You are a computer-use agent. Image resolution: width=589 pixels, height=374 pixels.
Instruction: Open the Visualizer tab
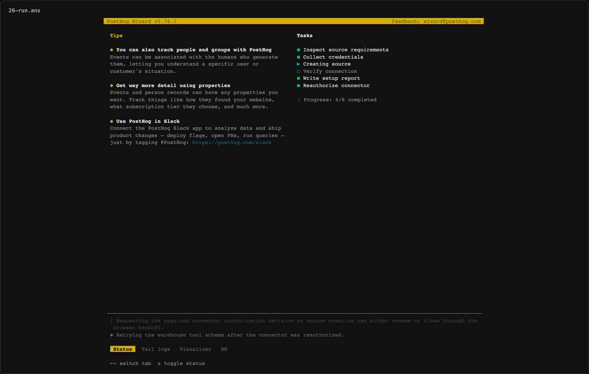(x=195, y=349)
